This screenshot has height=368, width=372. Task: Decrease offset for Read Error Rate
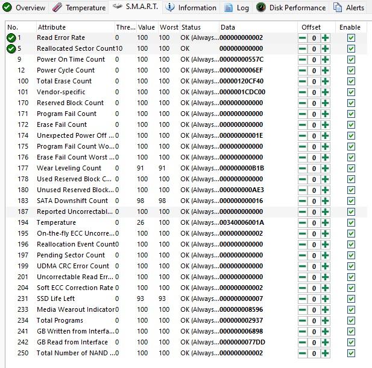(302, 38)
